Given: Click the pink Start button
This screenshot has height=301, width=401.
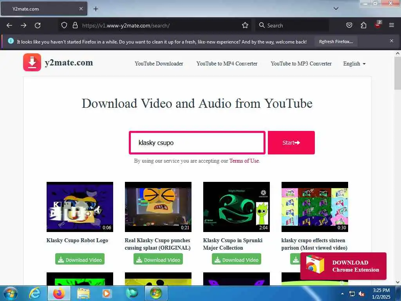Looking at the screenshot, I should (291, 143).
